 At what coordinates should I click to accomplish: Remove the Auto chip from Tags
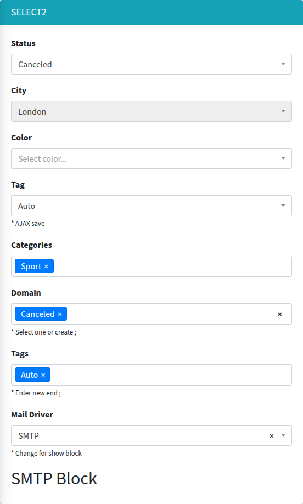point(43,375)
